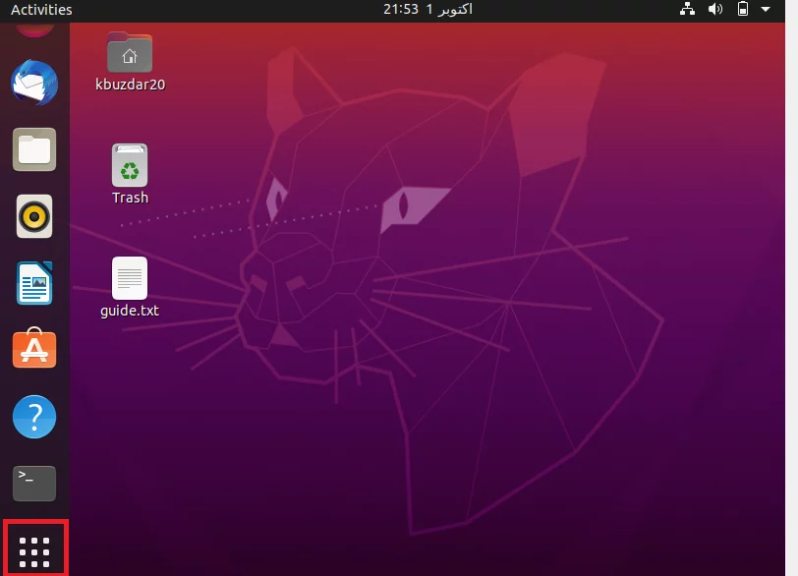Select the Trash desktop icon
This screenshot has height=576, width=798.
pos(130,165)
